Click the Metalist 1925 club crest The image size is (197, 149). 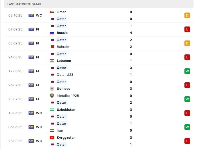52,96
